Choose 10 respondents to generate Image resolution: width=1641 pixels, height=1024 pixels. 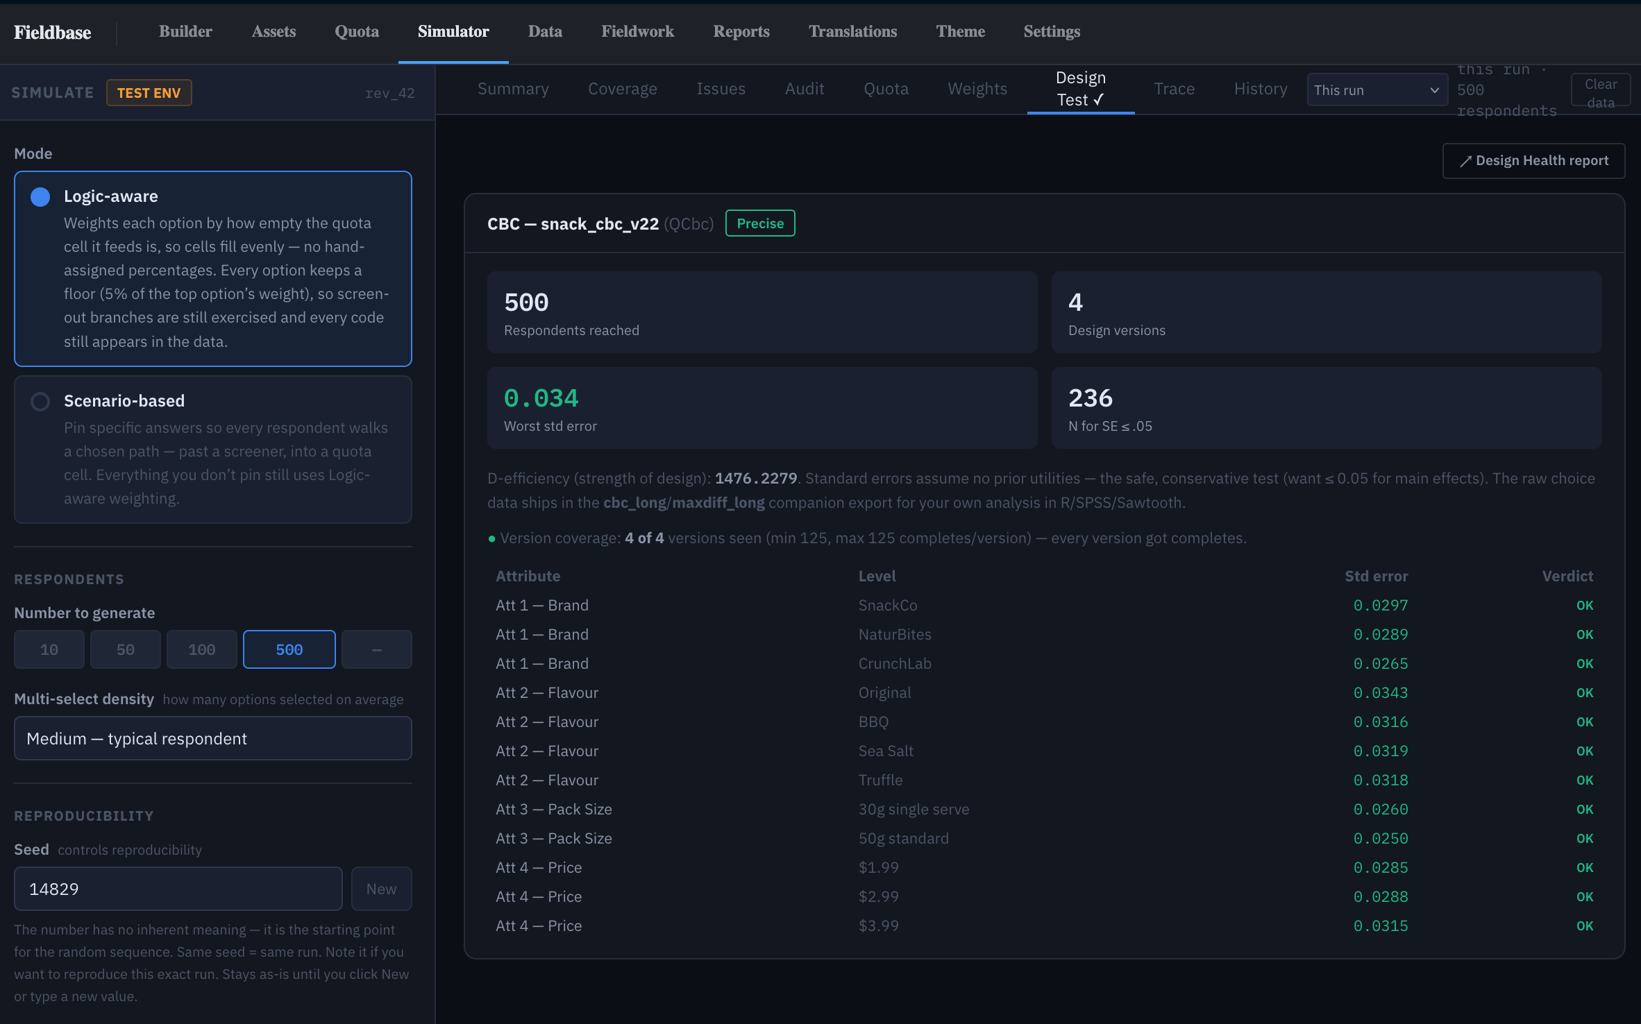(x=49, y=650)
